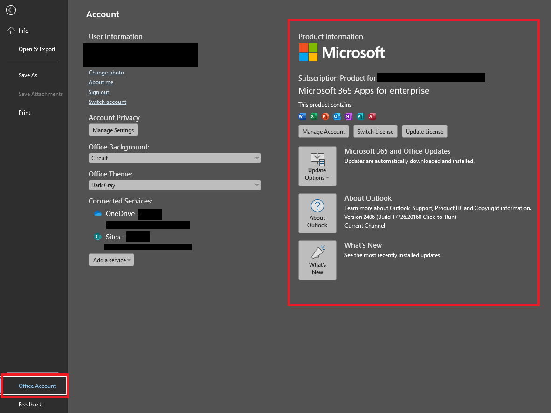
Task: Open What's New updates panel
Action: pyautogui.click(x=317, y=260)
